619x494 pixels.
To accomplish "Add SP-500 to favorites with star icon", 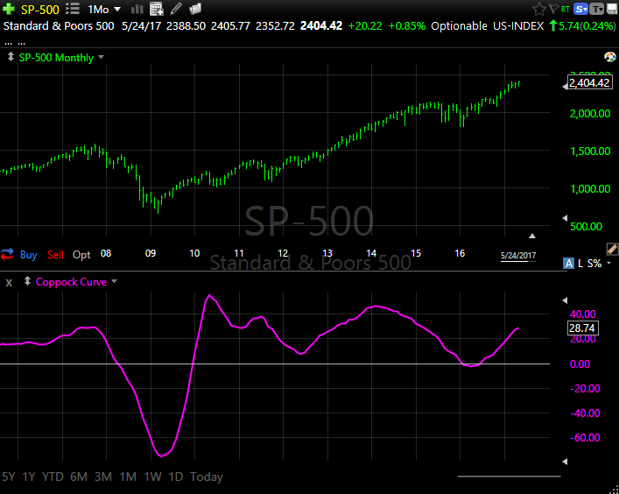I will click(x=538, y=9).
